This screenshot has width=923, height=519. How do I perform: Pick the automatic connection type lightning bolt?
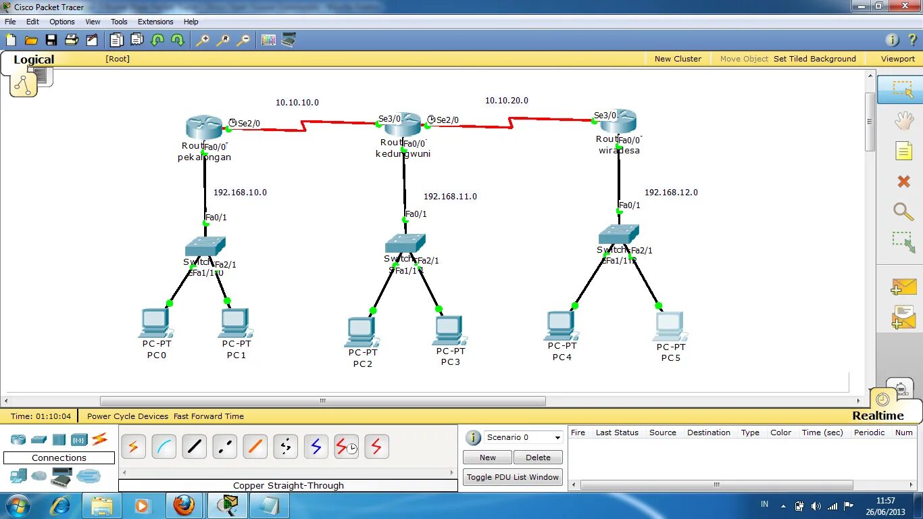click(133, 447)
